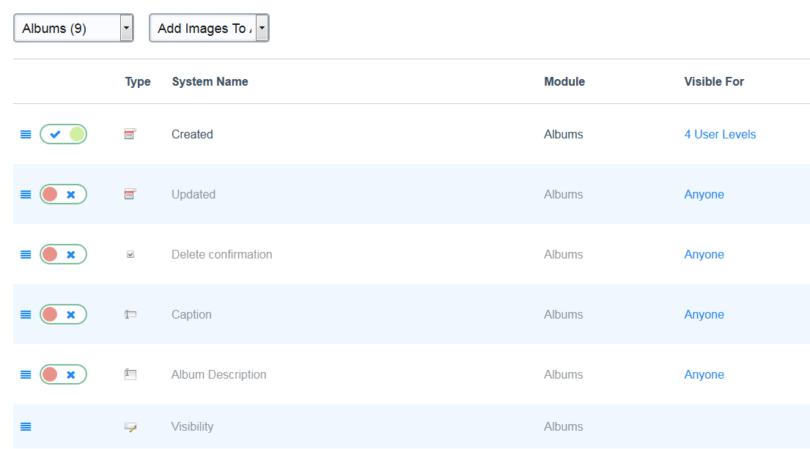Click the System Name column header

(210, 82)
